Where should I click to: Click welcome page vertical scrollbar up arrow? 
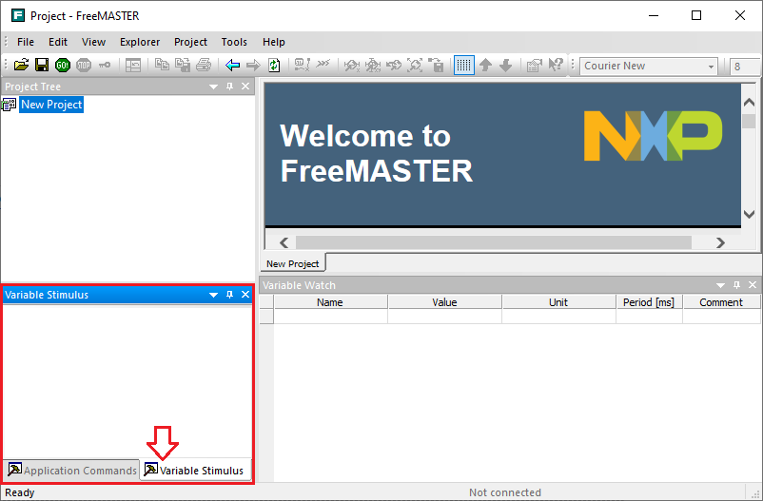[x=749, y=102]
